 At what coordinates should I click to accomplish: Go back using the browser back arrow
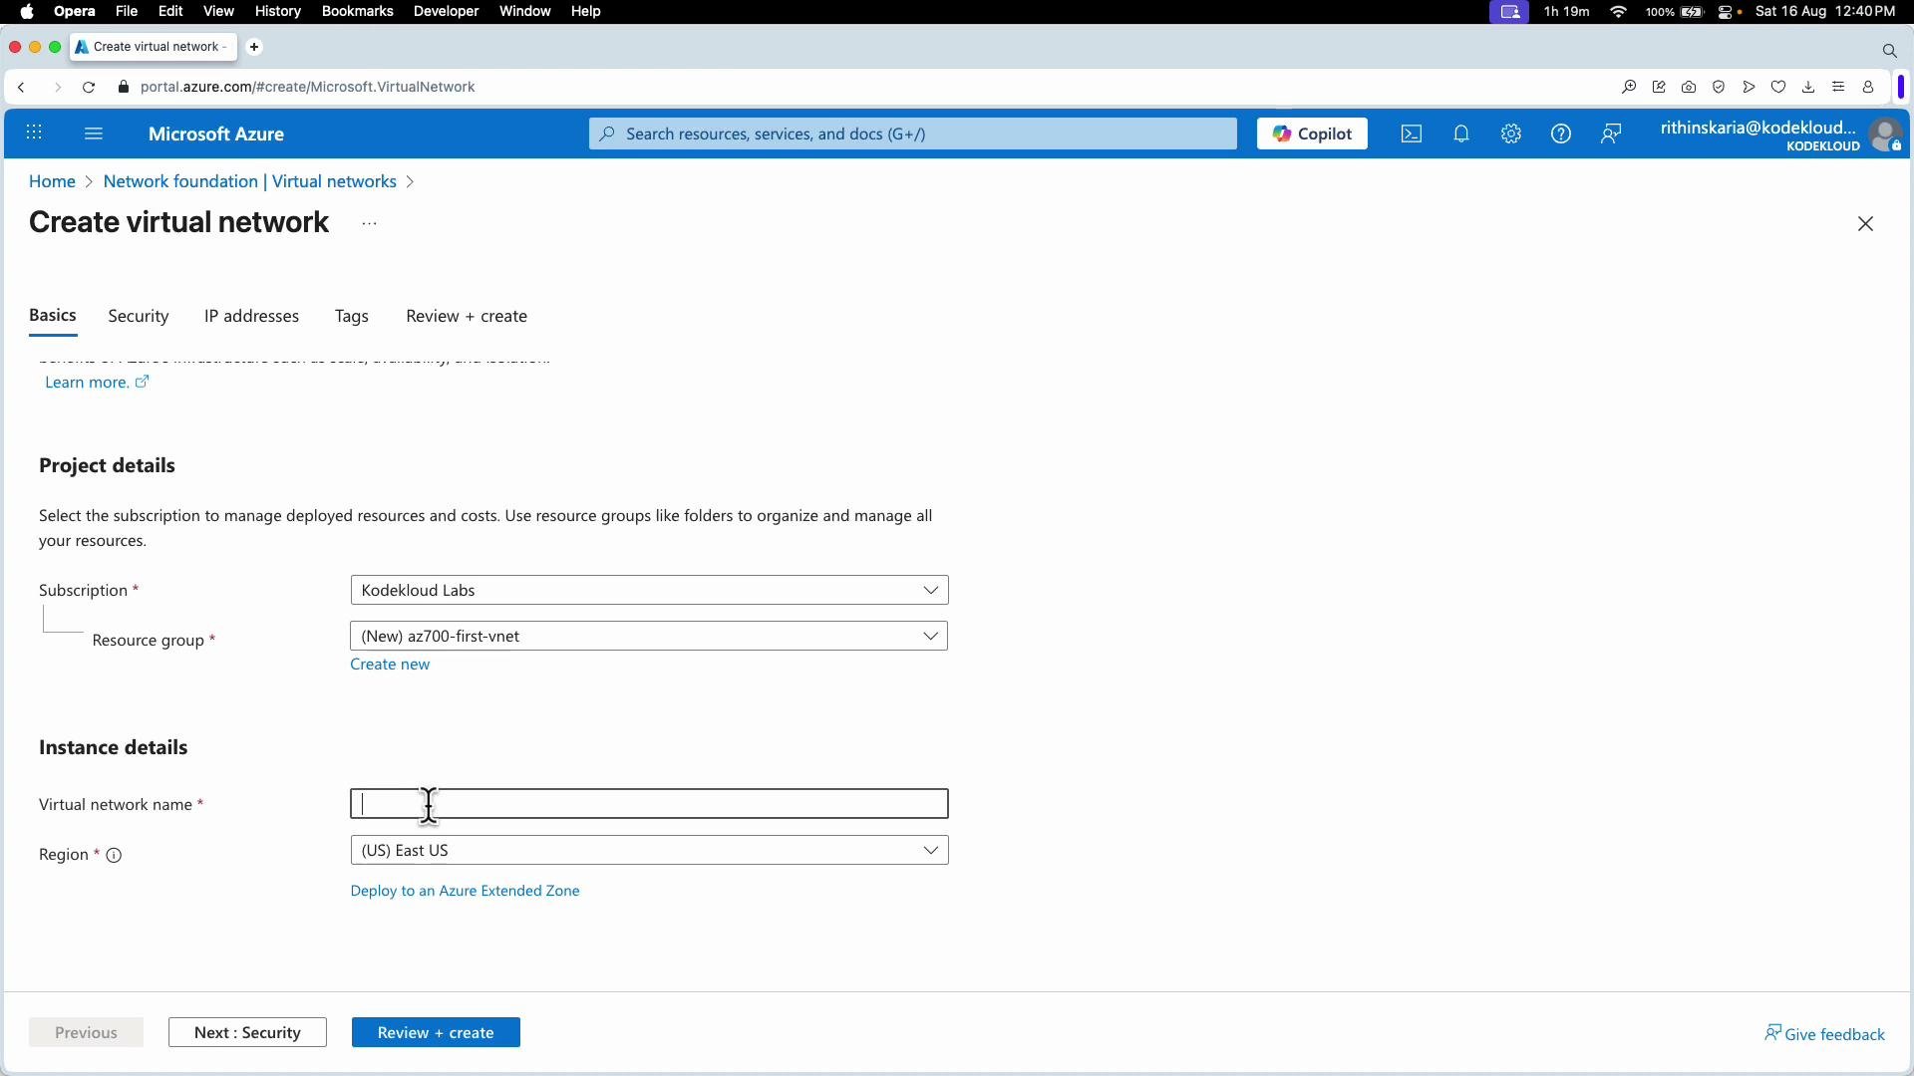21,87
